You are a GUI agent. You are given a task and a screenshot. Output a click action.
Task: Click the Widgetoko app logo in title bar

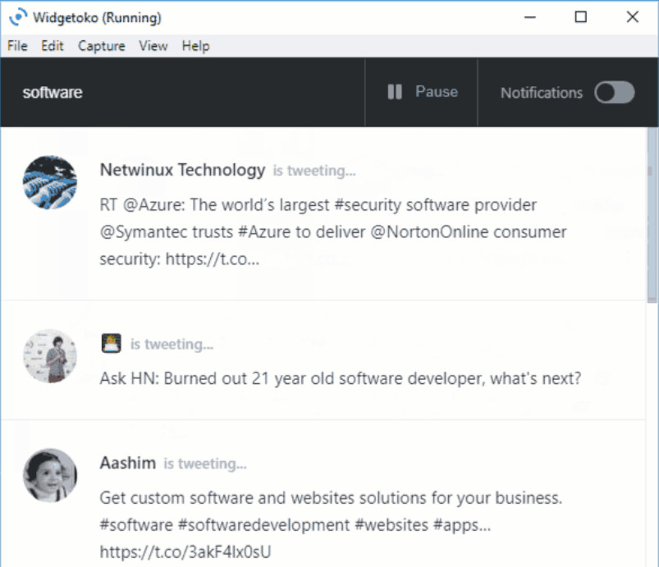(18, 17)
